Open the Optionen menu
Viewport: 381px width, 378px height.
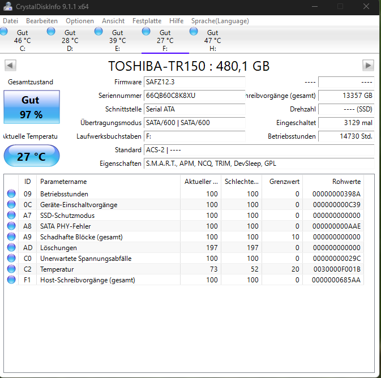[80, 21]
